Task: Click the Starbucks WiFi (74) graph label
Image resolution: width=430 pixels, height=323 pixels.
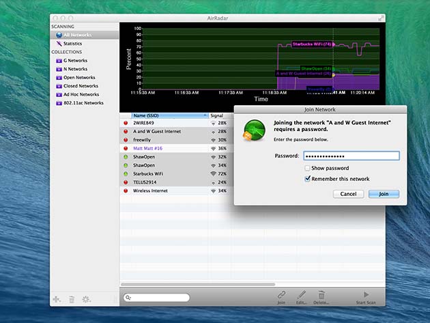Action: point(312,44)
